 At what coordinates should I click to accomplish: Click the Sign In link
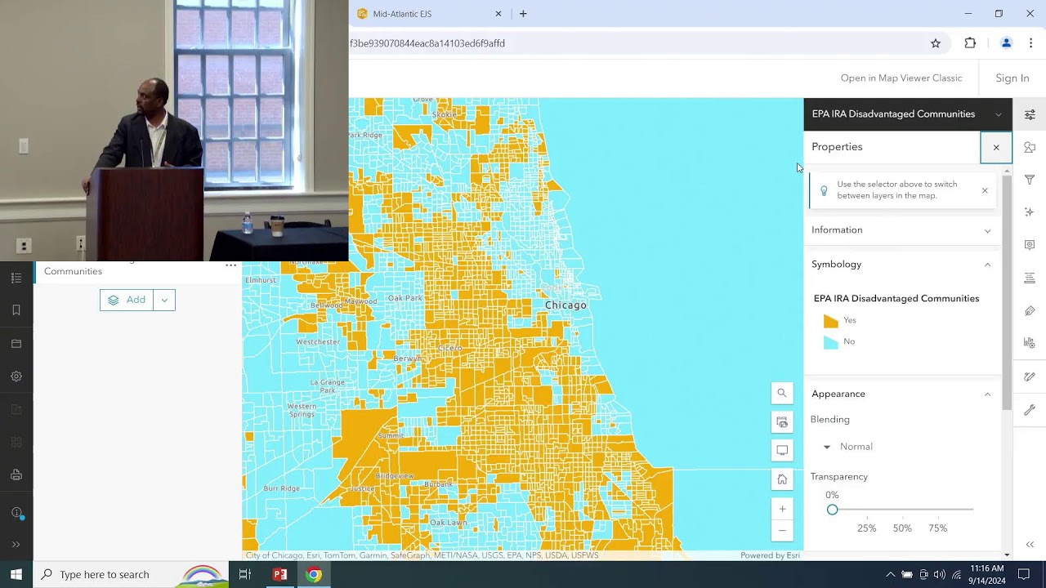(x=1012, y=78)
